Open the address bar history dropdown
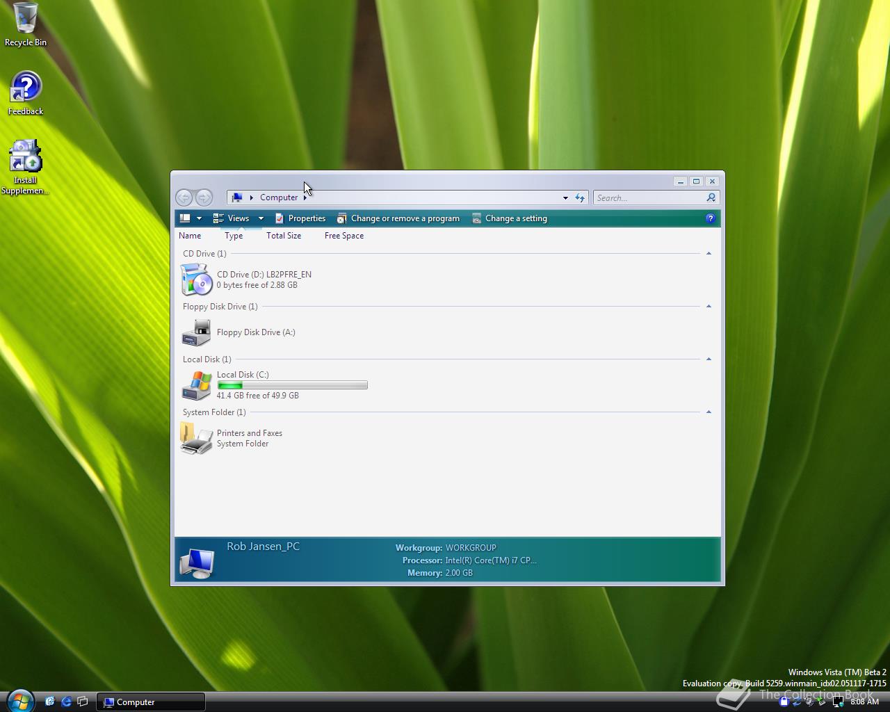 [x=565, y=197]
